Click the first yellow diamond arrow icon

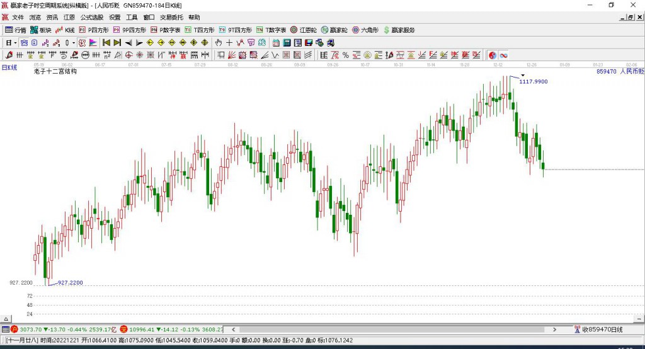(x=150, y=42)
